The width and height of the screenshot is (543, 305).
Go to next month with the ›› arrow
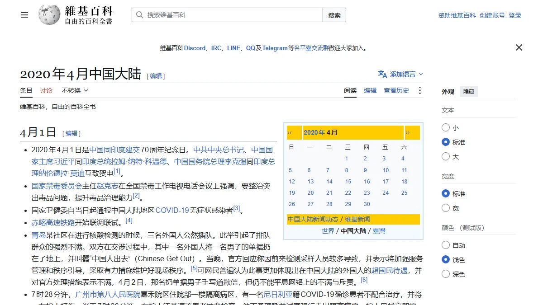click(408, 133)
